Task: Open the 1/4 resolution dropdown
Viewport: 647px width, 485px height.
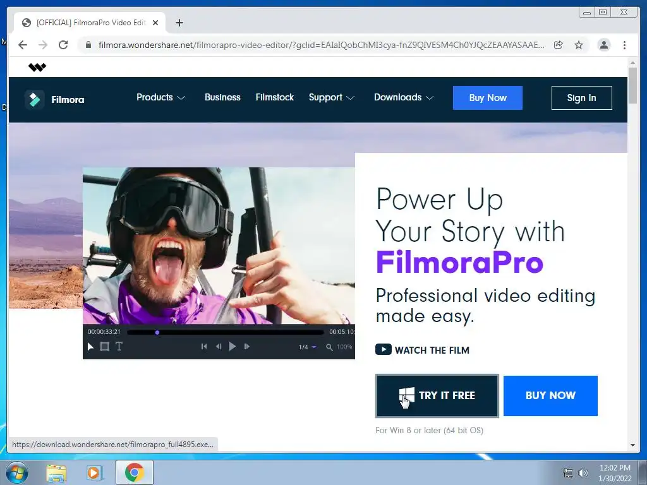Action: click(x=308, y=347)
